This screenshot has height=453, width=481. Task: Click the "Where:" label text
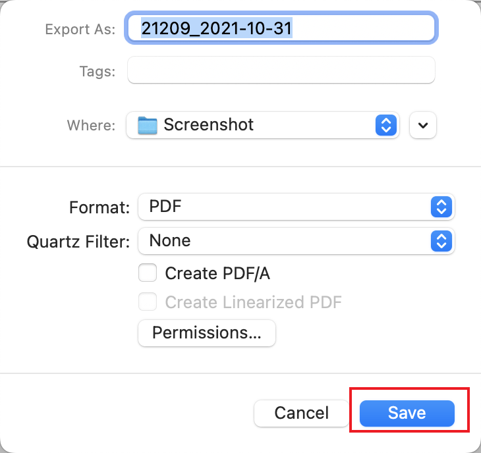click(91, 125)
